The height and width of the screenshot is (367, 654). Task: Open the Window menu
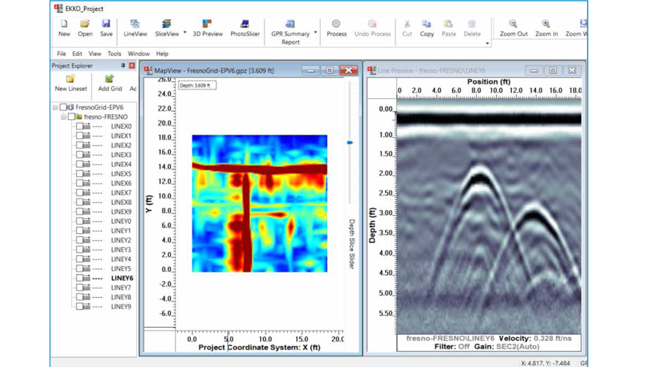tap(138, 54)
